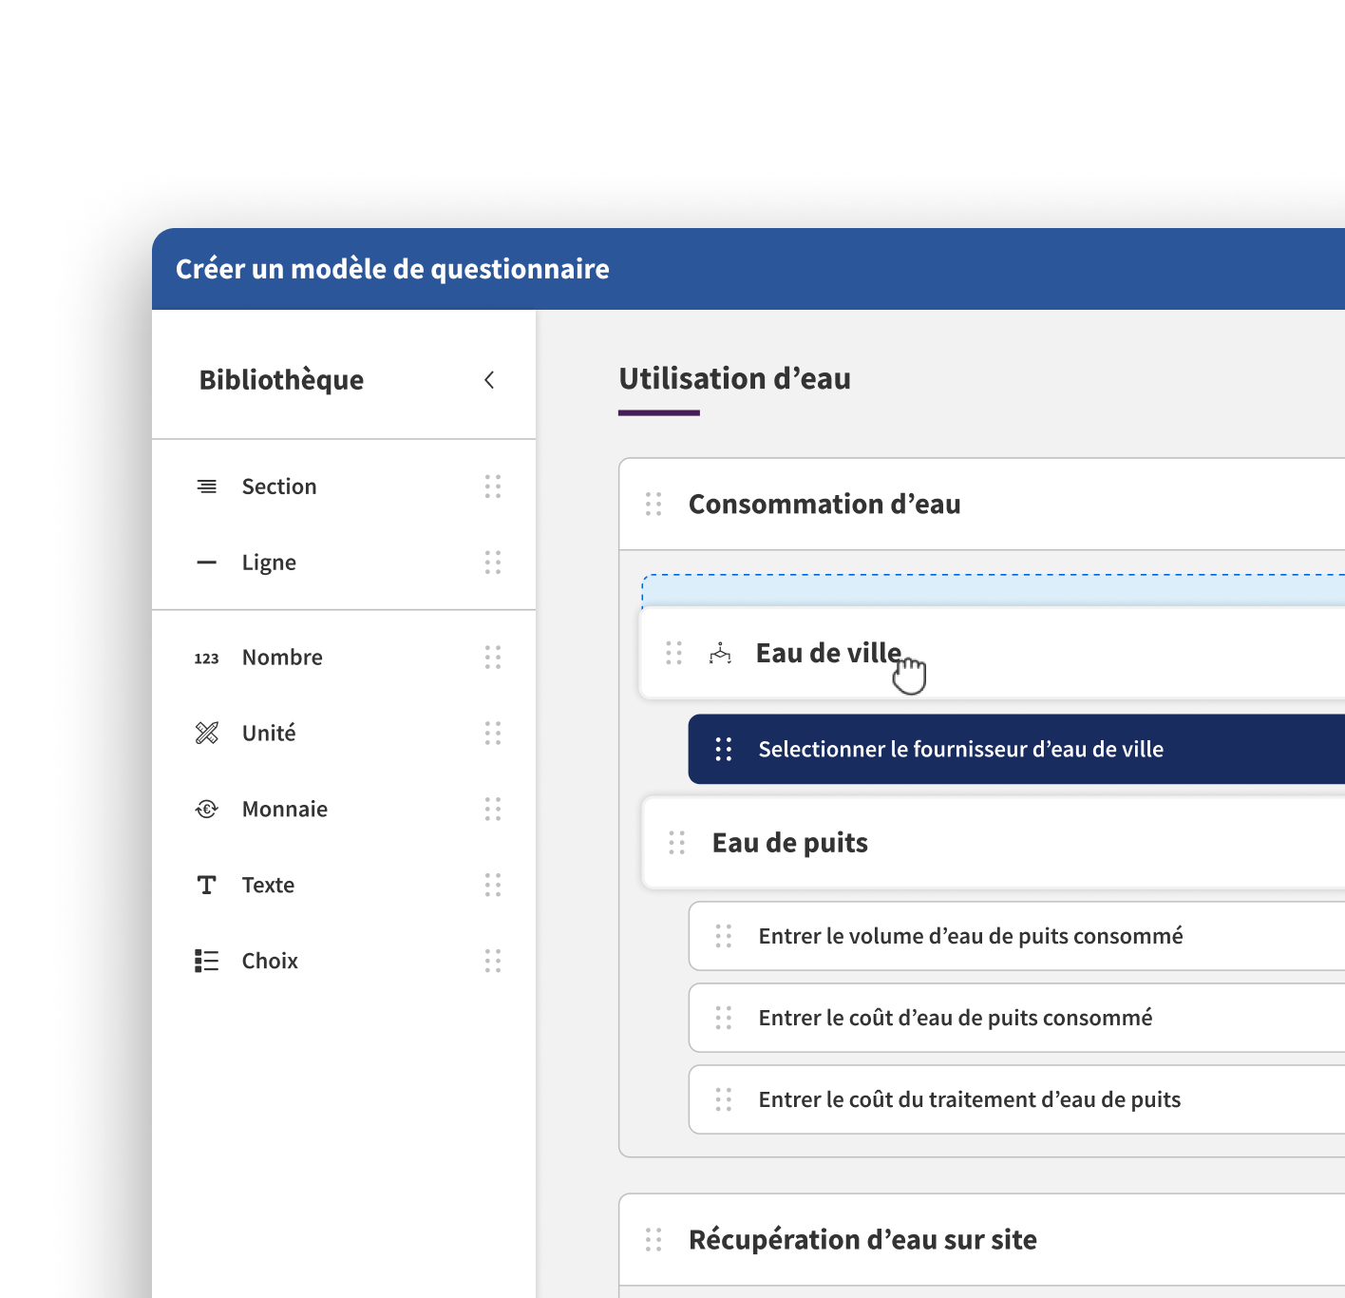Click the Choix library item label
This screenshot has height=1298, width=1345.
[270, 961]
